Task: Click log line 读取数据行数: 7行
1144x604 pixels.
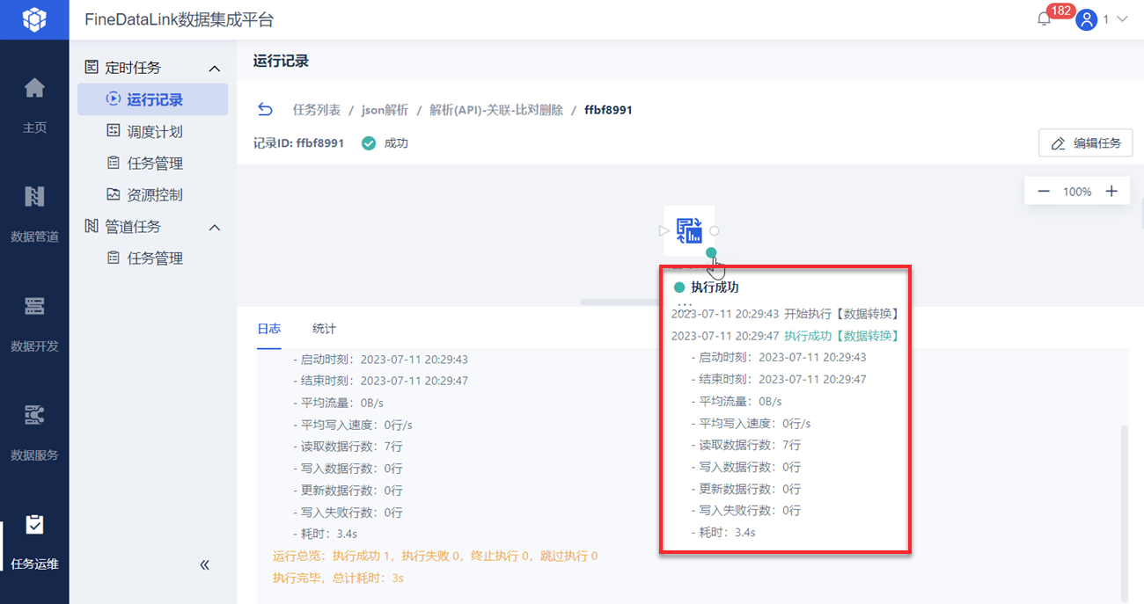Action: point(347,447)
